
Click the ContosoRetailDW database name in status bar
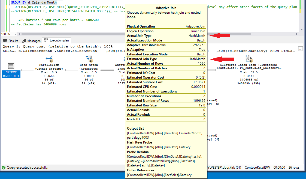click(257, 168)
